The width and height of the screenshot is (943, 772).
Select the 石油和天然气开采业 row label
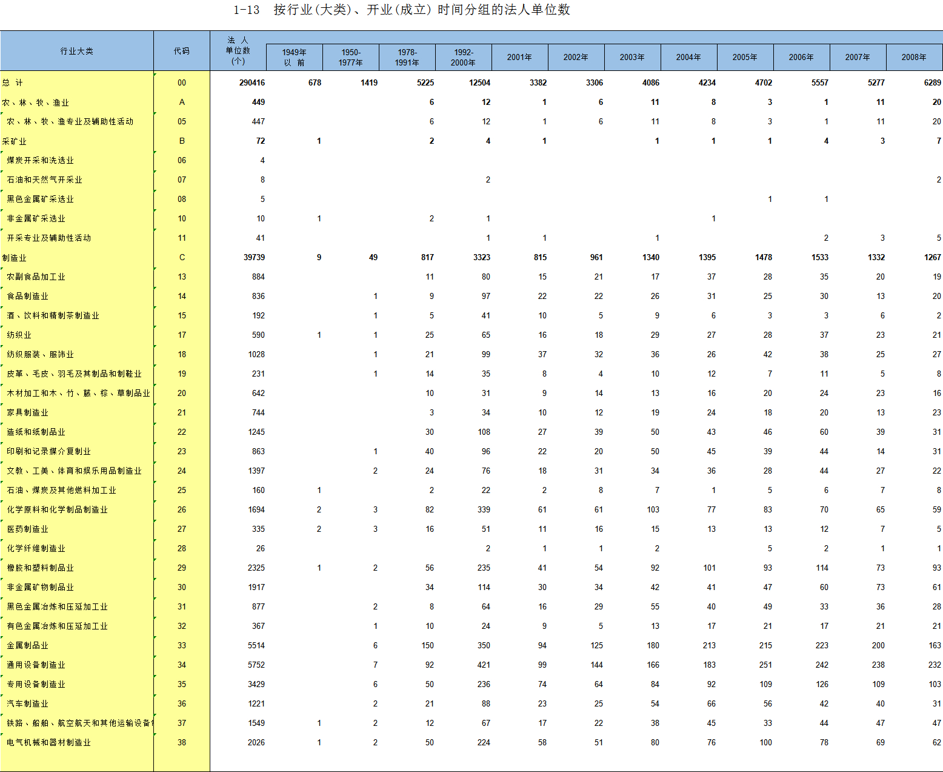tap(45, 180)
